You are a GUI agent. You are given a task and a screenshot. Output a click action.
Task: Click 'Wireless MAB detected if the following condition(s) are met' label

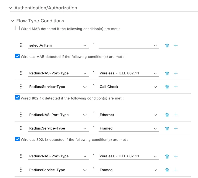[x=72, y=57]
